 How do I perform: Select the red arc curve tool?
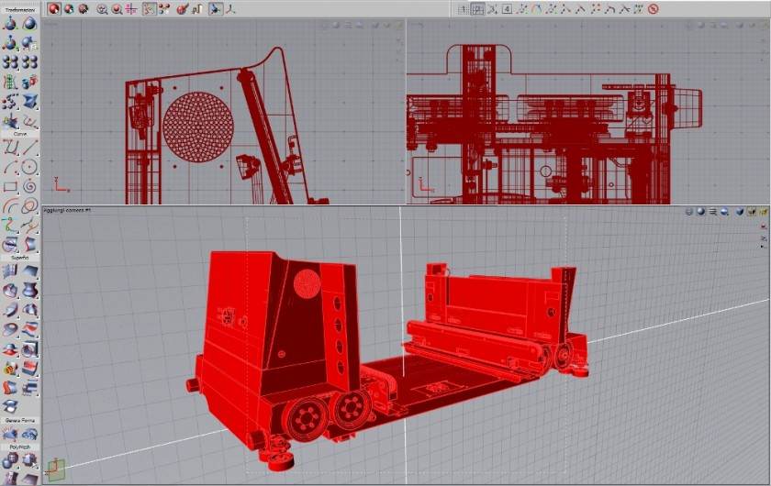coord(10,205)
